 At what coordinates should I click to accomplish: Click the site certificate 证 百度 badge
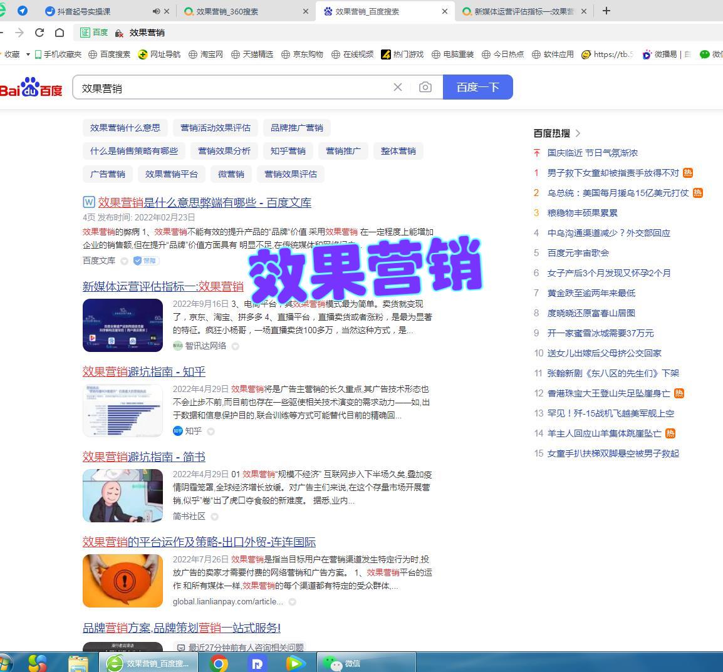(94, 33)
